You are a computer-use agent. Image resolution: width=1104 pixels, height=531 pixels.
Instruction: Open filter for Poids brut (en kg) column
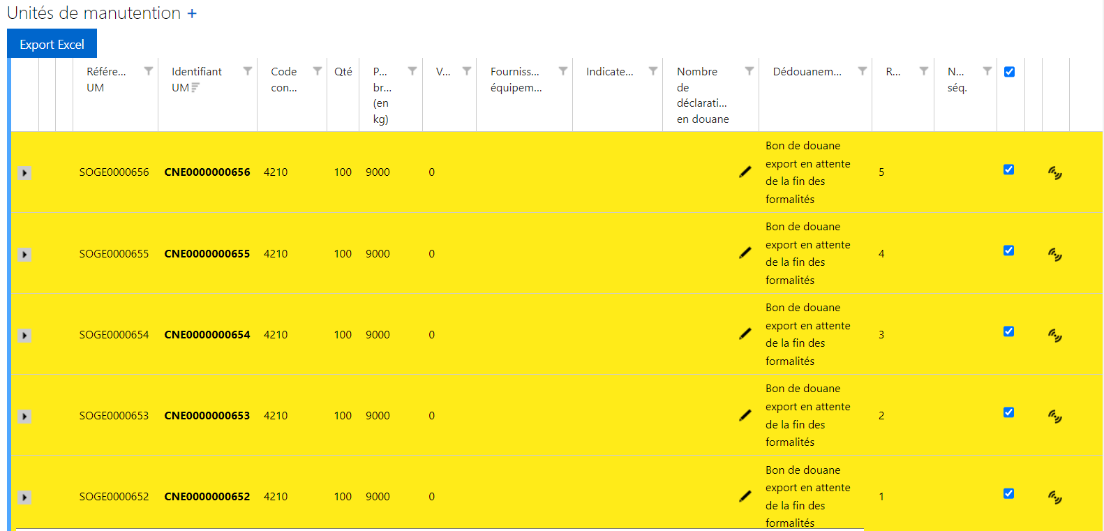[412, 71]
